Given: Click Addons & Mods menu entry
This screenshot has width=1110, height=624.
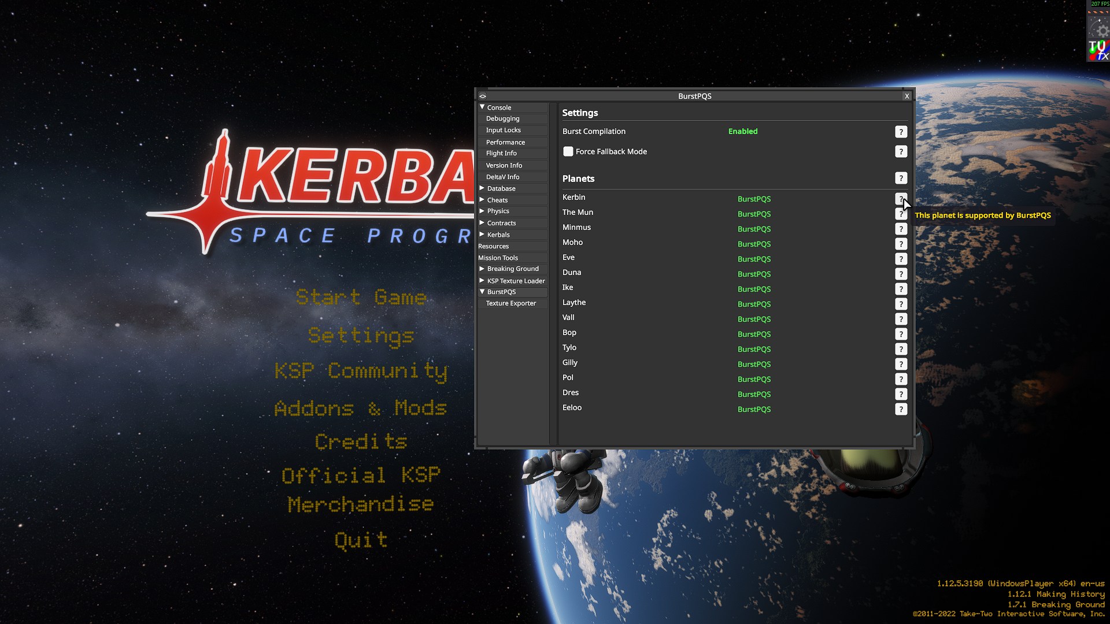Looking at the screenshot, I should coord(361,408).
